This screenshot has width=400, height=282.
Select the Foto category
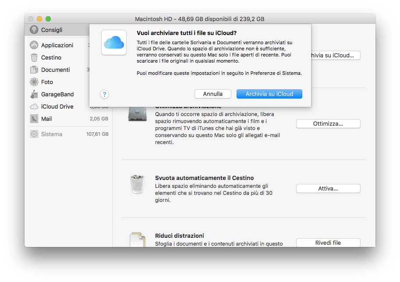pos(47,82)
